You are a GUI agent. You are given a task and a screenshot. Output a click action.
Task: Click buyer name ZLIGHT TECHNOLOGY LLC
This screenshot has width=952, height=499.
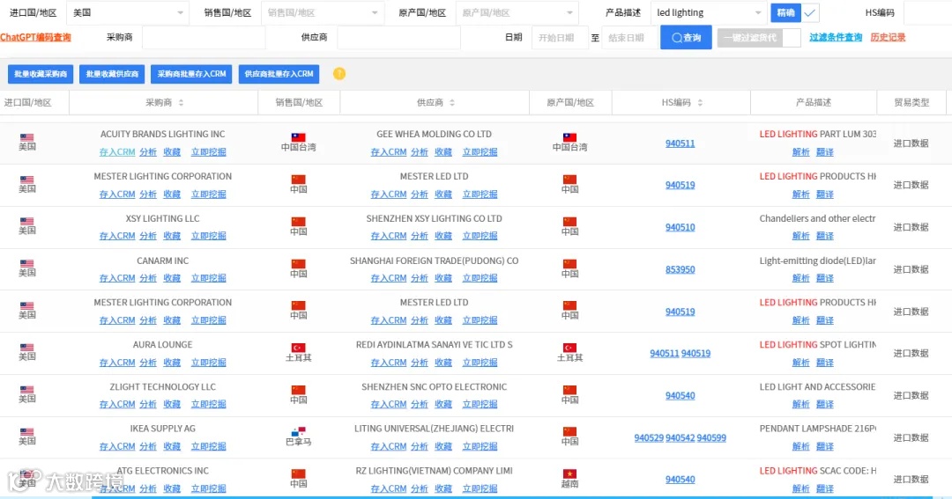pyautogui.click(x=163, y=387)
